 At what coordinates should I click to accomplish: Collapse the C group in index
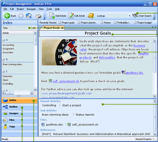point(4,71)
